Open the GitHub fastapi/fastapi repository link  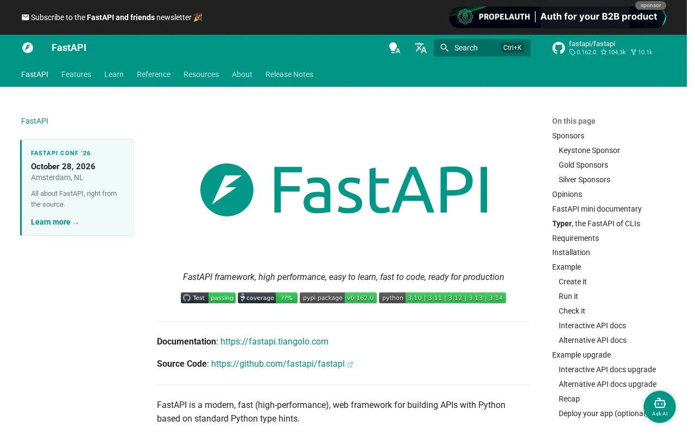(603, 48)
